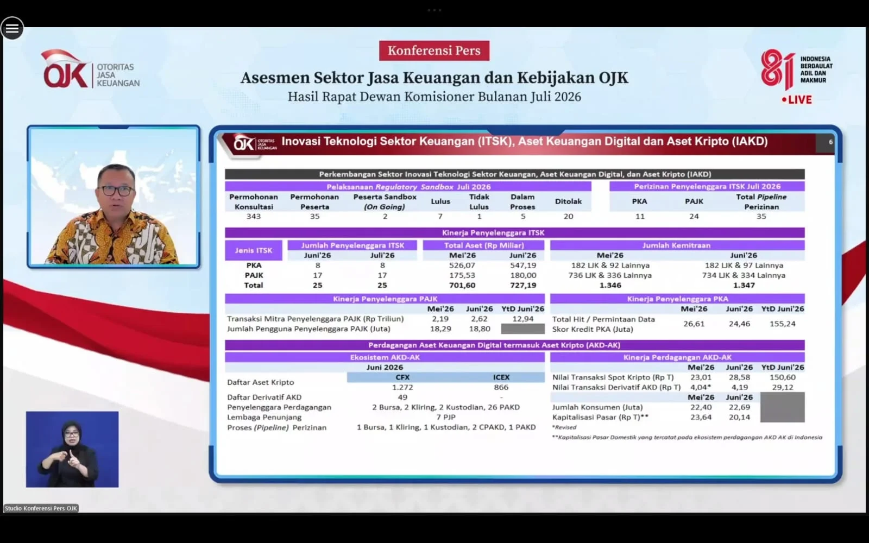Viewport: 869px width, 543px height.
Task: Click the "Kinerja Penyelenggara ITSK" section header
Action: tap(515, 232)
